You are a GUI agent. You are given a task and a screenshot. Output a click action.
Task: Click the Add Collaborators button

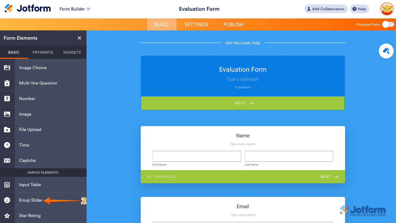326,9
